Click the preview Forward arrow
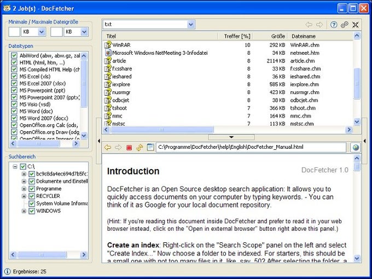372x279 pixels. 118,148
